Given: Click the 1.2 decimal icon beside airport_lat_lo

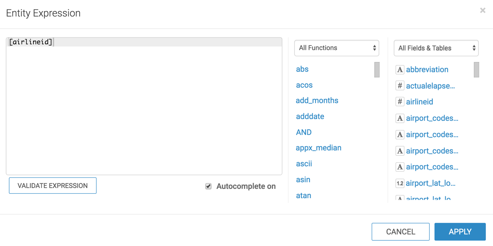Looking at the screenshot, I should [x=400, y=183].
